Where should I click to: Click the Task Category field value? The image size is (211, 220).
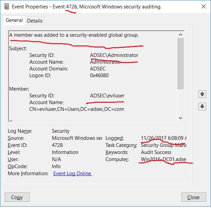tap(163, 145)
